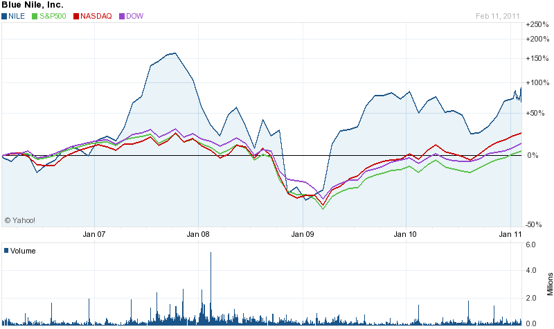
Task: Click the Jan 08 x-axis label
Action: point(198,234)
